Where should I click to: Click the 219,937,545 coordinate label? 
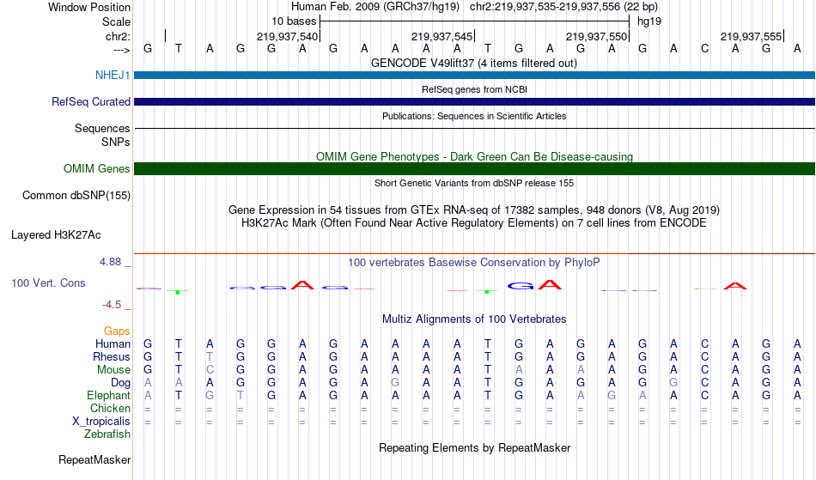point(441,36)
